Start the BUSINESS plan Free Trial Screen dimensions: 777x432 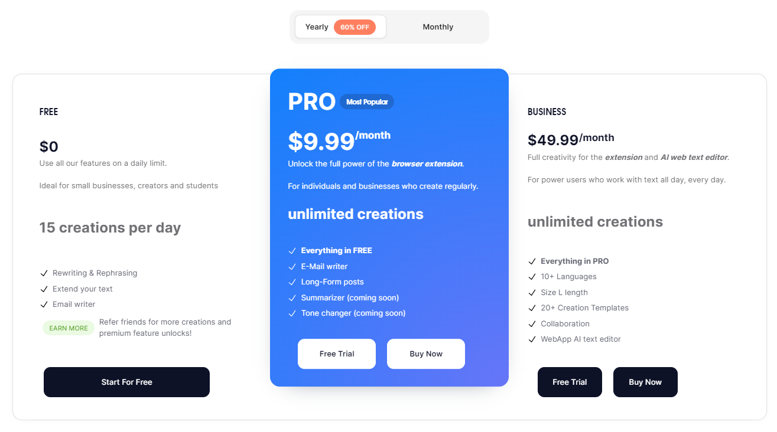pos(570,382)
